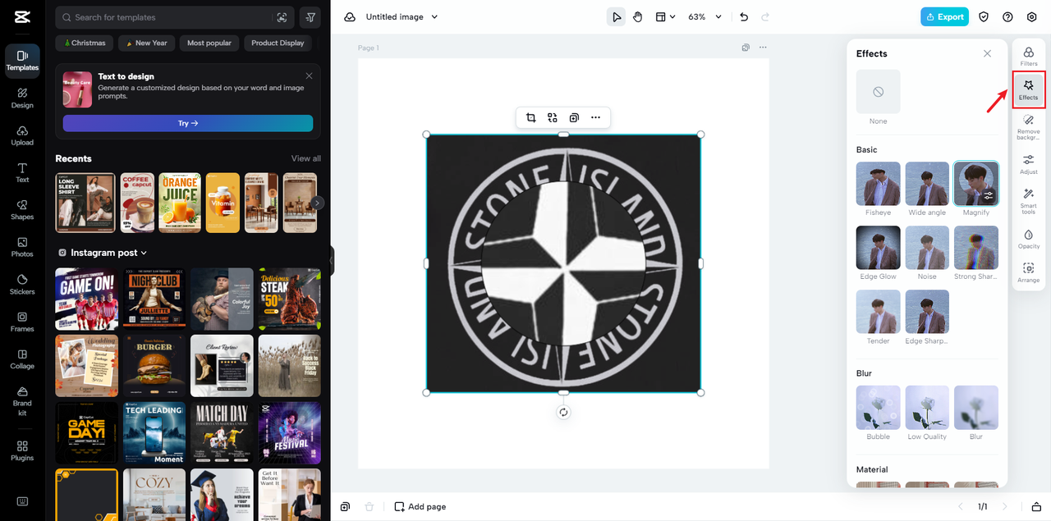
Task: Open the Adjust tab
Action: click(x=1028, y=164)
